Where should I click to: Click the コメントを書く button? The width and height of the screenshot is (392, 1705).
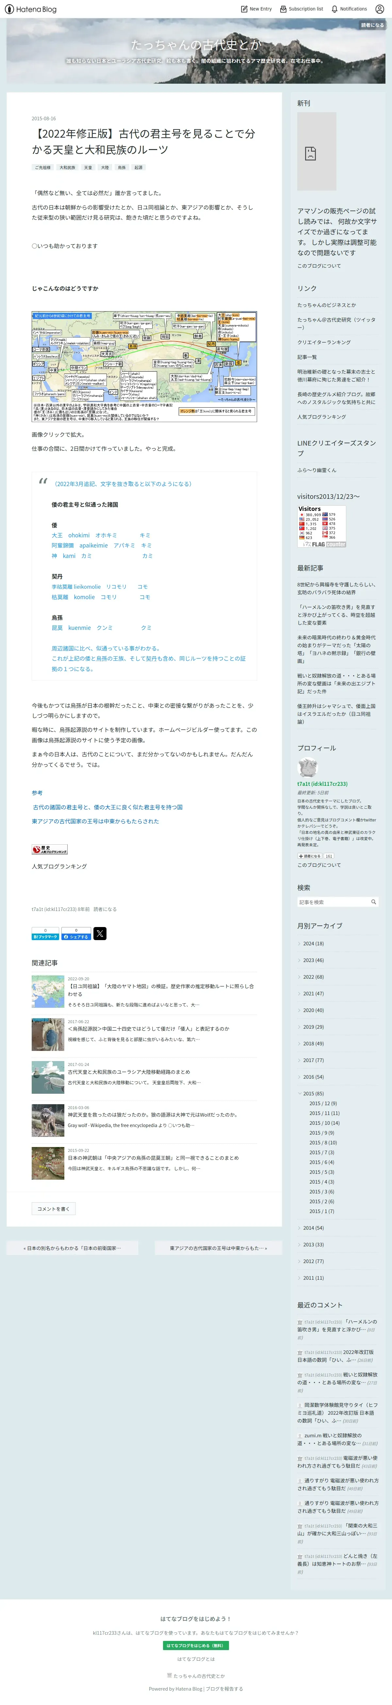pyautogui.click(x=54, y=1208)
